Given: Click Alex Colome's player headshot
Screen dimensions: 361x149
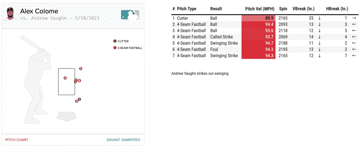Looking at the screenshot, I should click(x=12, y=14).
